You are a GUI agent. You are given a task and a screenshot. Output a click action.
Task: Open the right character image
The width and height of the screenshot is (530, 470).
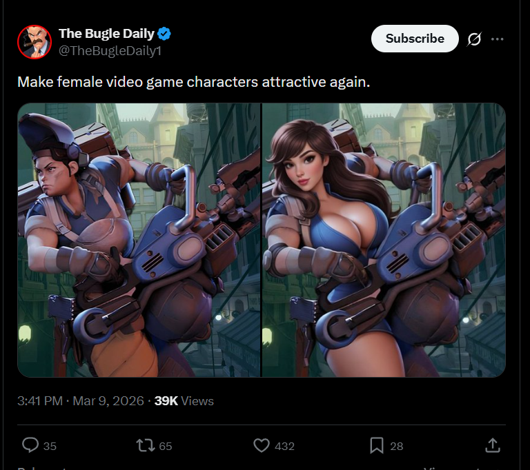click(x=384, y=240)
